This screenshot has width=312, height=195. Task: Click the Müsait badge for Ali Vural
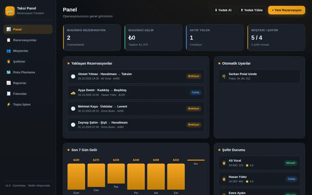pyautogui.click(x=291, y=163)
